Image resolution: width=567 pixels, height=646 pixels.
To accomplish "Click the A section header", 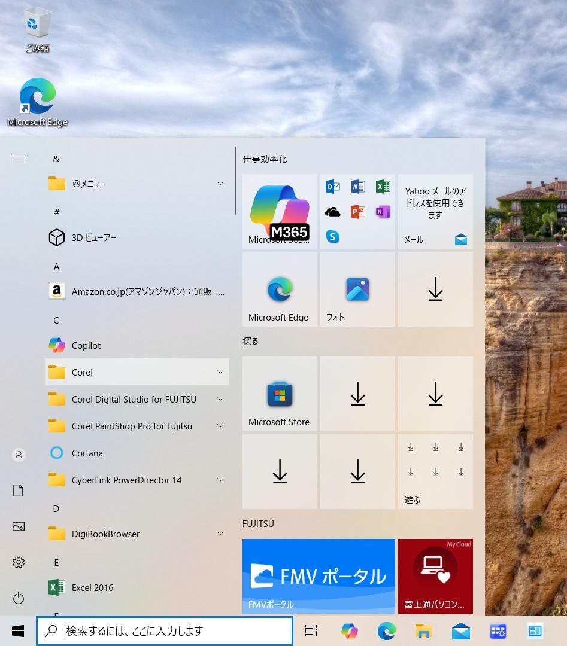I will [56, 267].
